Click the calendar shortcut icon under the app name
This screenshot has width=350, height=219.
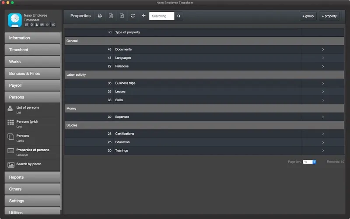pyautogui.click(x=27, y=25)
